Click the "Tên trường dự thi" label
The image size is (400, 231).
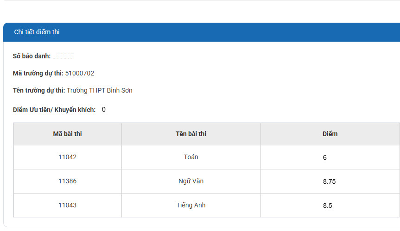[39, 90]
